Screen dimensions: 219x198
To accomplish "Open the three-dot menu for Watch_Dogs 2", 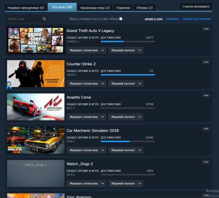I will (x=206, y=162).
